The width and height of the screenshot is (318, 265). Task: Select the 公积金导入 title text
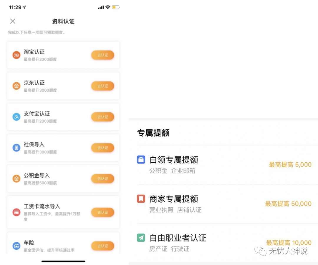pyautogui.click(x=37, y=176)
